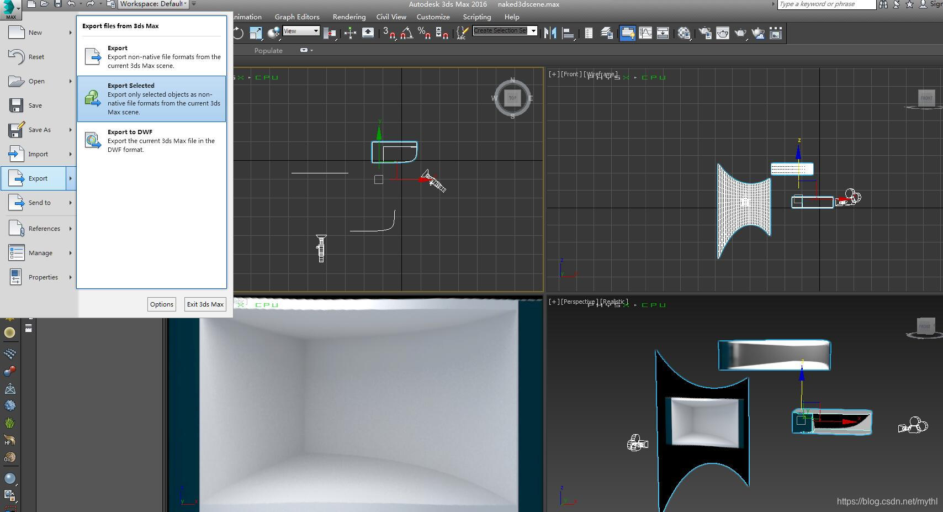Open the Help menu
Image resolution: width=943 pixels, height=512 pixels.
(x=512, y=17)
